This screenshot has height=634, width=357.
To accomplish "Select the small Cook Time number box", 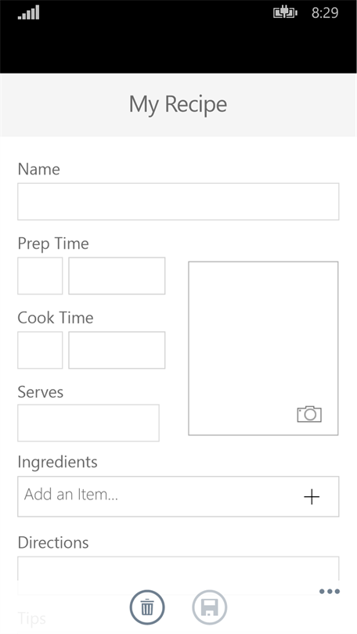I will 40,350.
